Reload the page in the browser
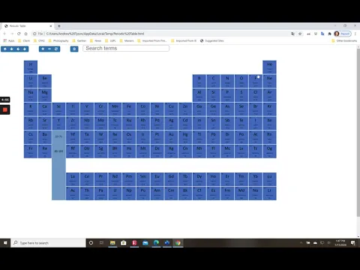Image resolution: width=360 pixels, height=270 pixels. click(x=19, y=34)
